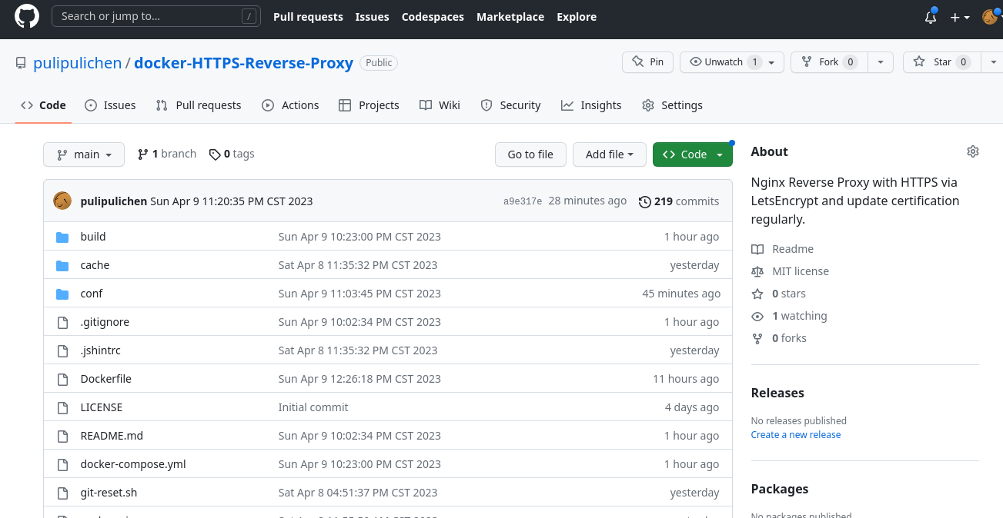This screenshot has height=518, width=1003.
Task: Open the green Code clone dropdown
Action: (x=693, y=154)
